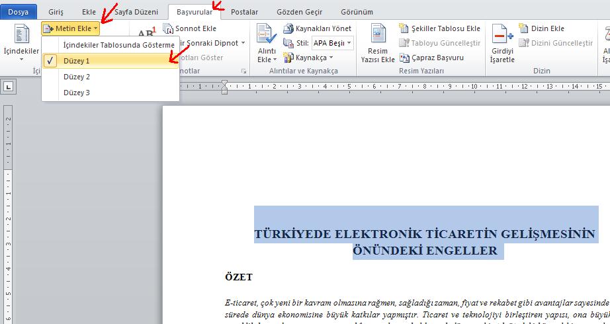Viewport: 610px width, 324px height.
Task: Click the Dizini Güncelleştir button
Action: coord(556,43)
